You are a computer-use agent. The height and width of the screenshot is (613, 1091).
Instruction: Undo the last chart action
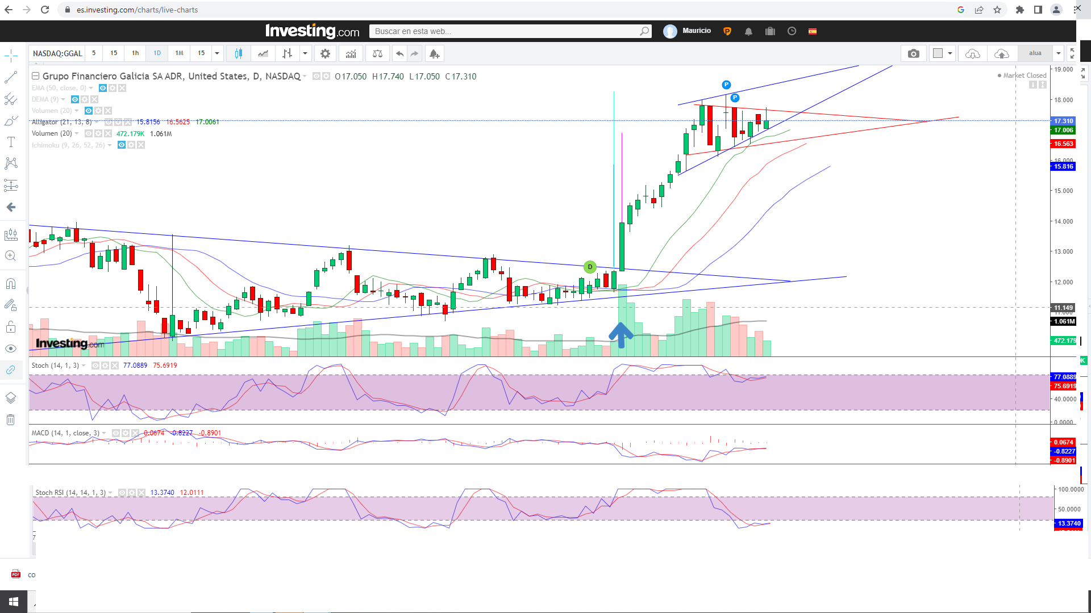click(400, 53)
